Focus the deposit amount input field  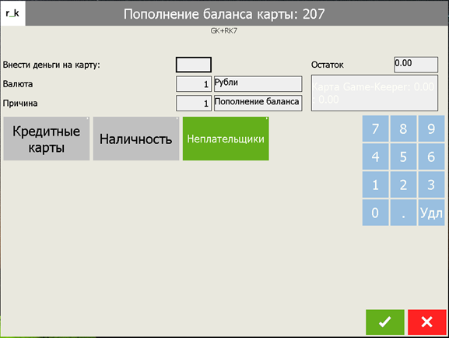coord(194,65)
